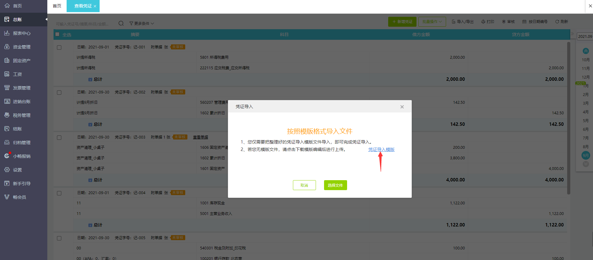
Task: Click the search magnifier icon
Action: [121, 23]
